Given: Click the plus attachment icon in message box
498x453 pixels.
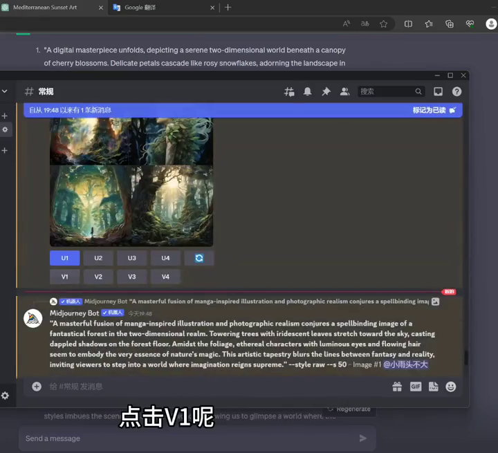Looking at the screenshot, I should (37, 387).
